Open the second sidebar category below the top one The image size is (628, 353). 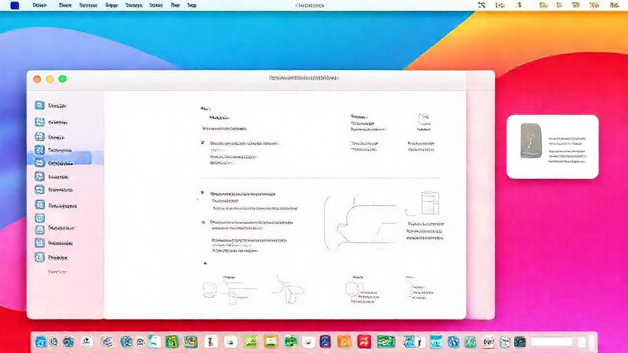tap(39, 122)
